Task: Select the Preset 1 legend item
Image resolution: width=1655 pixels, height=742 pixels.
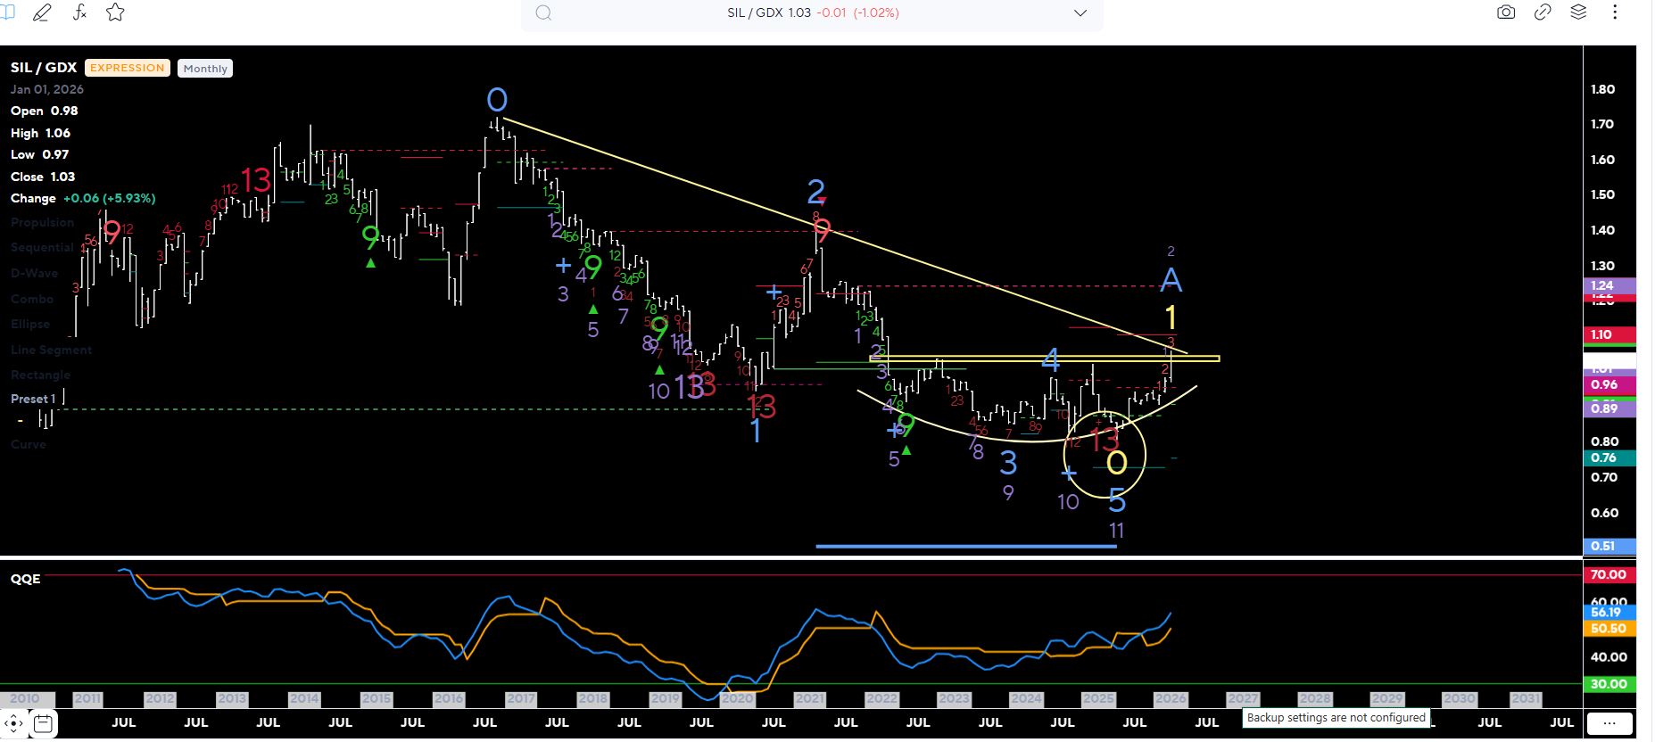Action: (33, 399)
